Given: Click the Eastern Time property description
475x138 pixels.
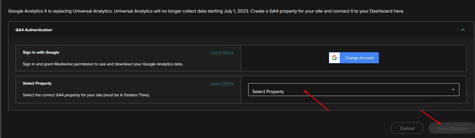Looking at the screenshot, I should (x=86, y=95).
